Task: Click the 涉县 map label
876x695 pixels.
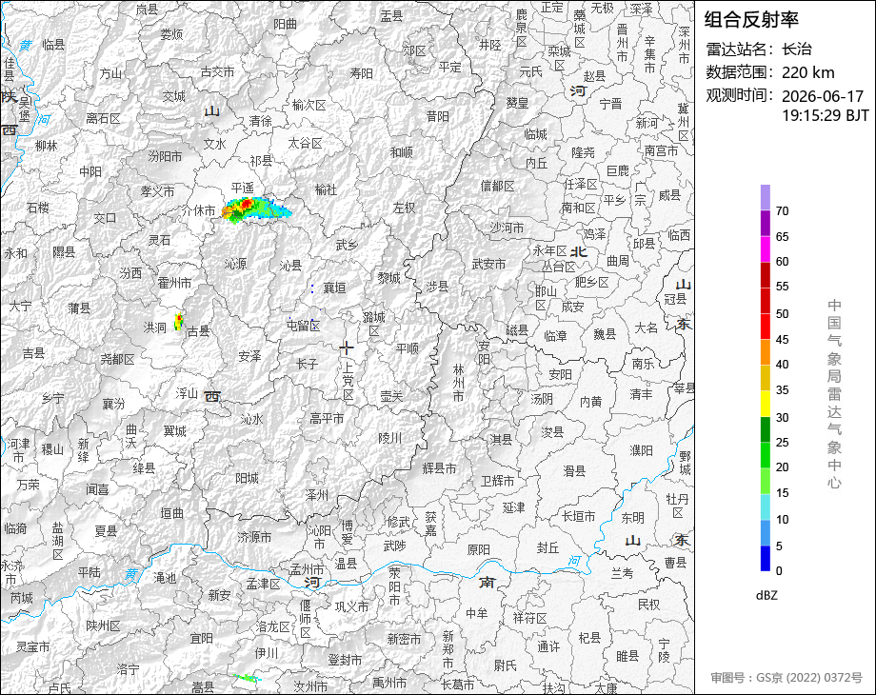Action: 437,287
